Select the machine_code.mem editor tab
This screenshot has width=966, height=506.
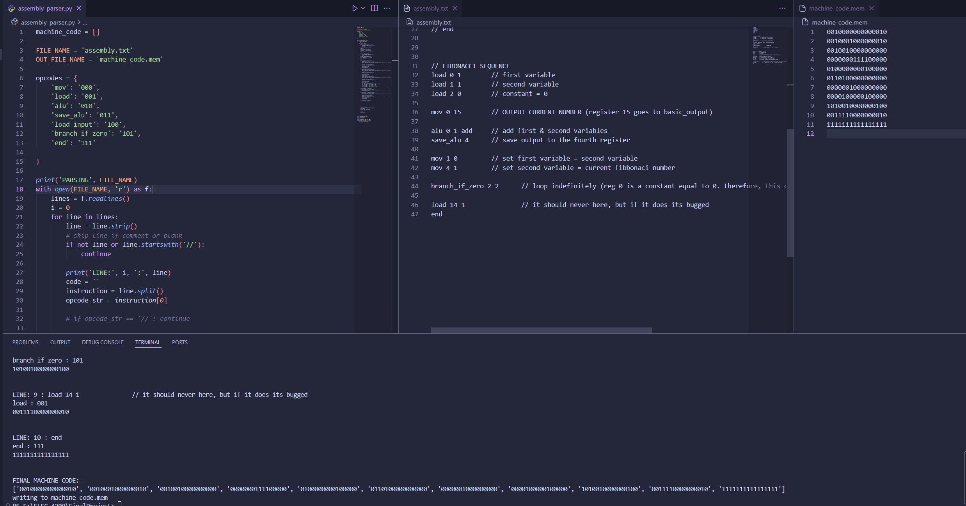836,8
